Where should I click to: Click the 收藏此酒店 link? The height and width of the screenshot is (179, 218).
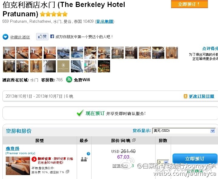(x=20, y=37)
